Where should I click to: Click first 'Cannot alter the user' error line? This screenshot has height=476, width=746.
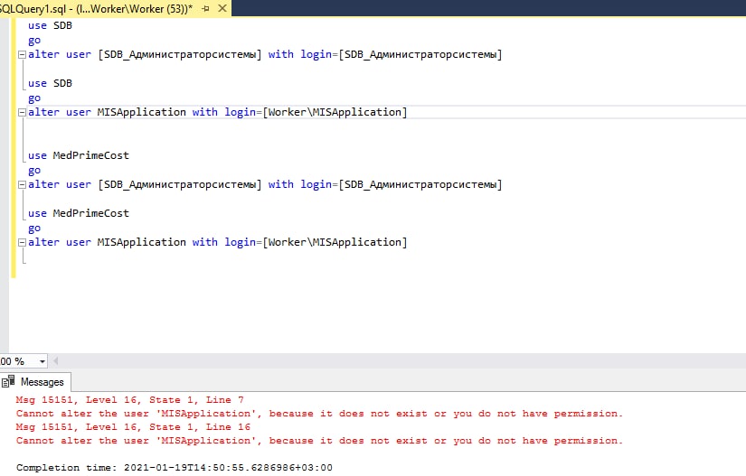tap(319, 414)
